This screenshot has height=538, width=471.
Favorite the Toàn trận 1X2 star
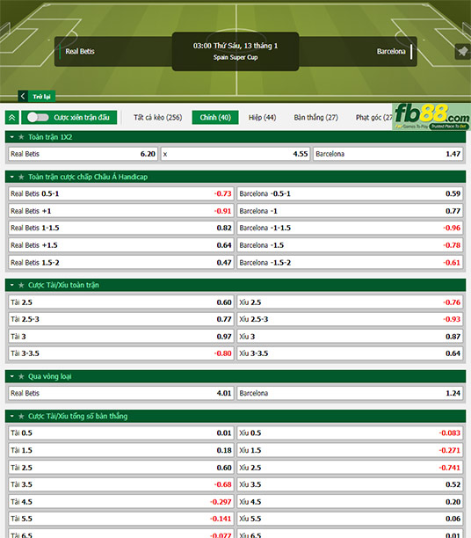[21, 137]
